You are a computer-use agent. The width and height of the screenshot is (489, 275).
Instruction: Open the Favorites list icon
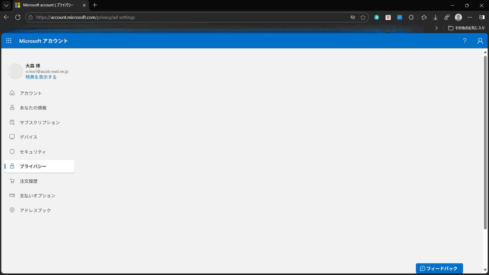pyautogui.click(x=424, y=17)
